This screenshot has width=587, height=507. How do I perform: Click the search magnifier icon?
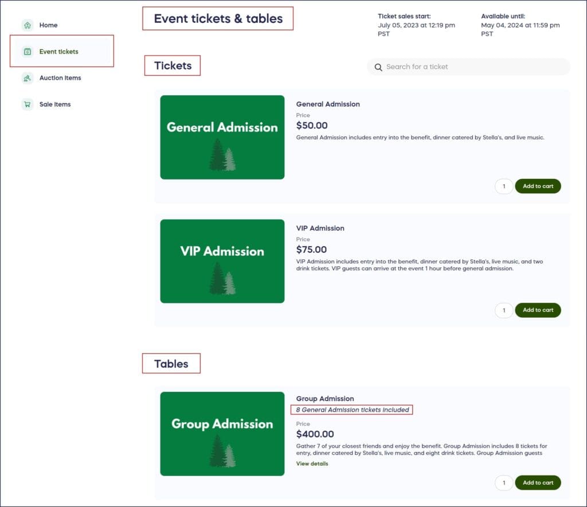pyautogui.click(x=378, y=67)
